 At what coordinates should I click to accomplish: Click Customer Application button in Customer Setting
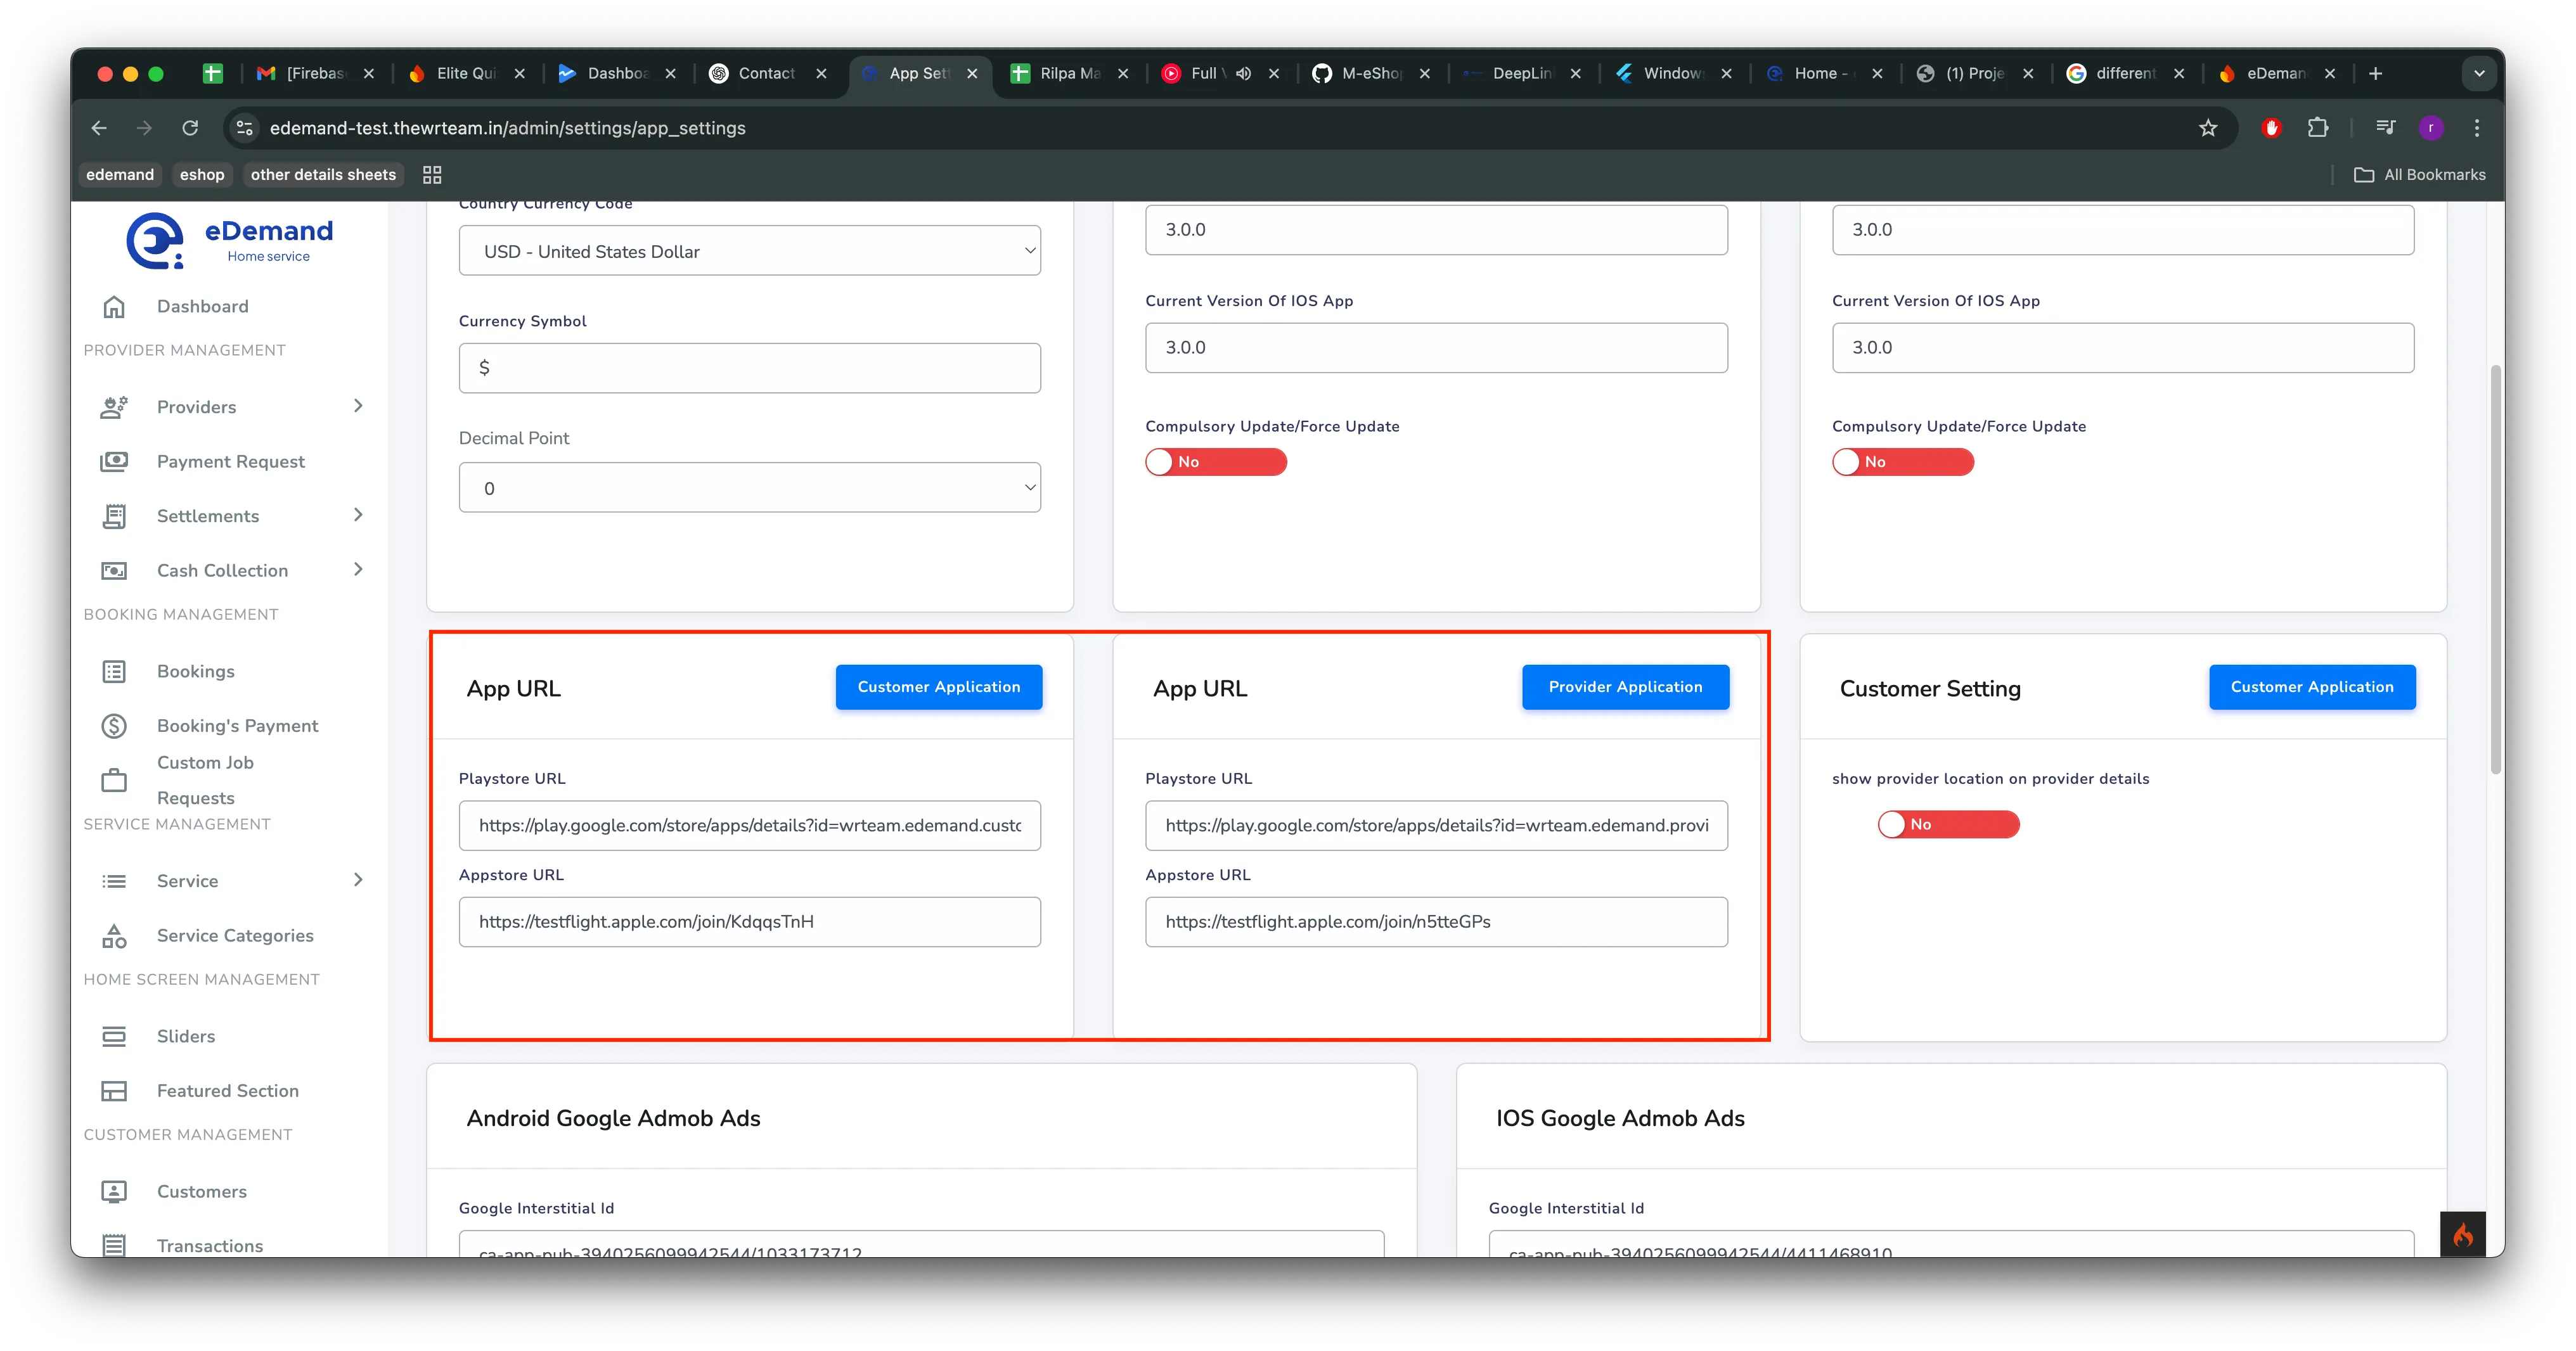tap(2312, 687)
